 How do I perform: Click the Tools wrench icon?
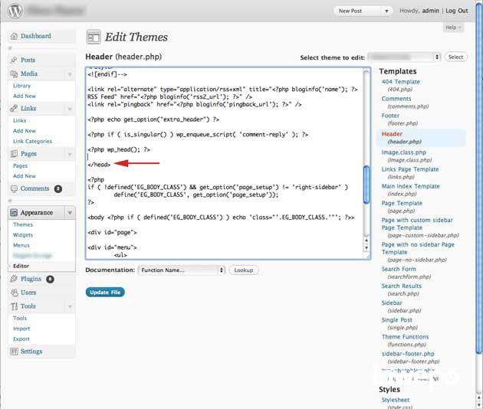pos(14,306)
